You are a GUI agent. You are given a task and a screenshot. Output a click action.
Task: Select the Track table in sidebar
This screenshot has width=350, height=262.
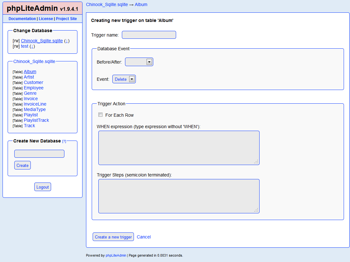pos(30,126)
